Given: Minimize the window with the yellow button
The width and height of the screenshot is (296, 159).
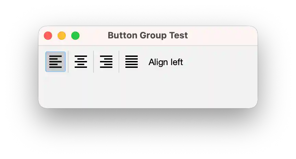Looking at the screenshot, I should coord(62,36).
